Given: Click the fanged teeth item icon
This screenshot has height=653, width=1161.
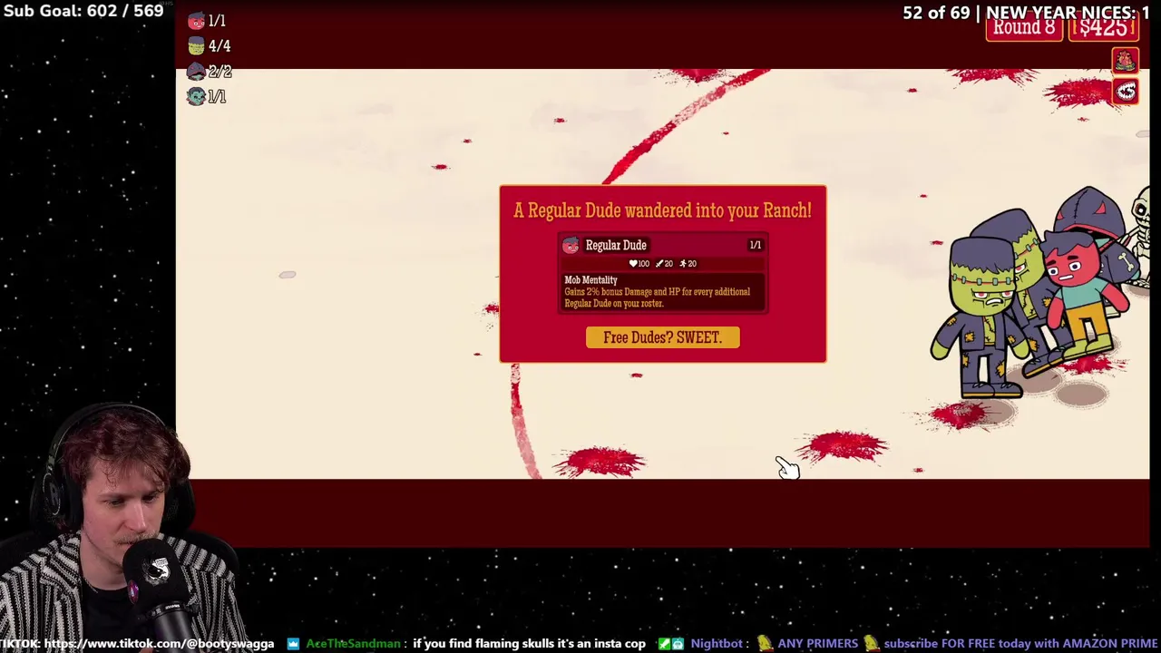Looking at the screenshot, I should point(1125,92).
